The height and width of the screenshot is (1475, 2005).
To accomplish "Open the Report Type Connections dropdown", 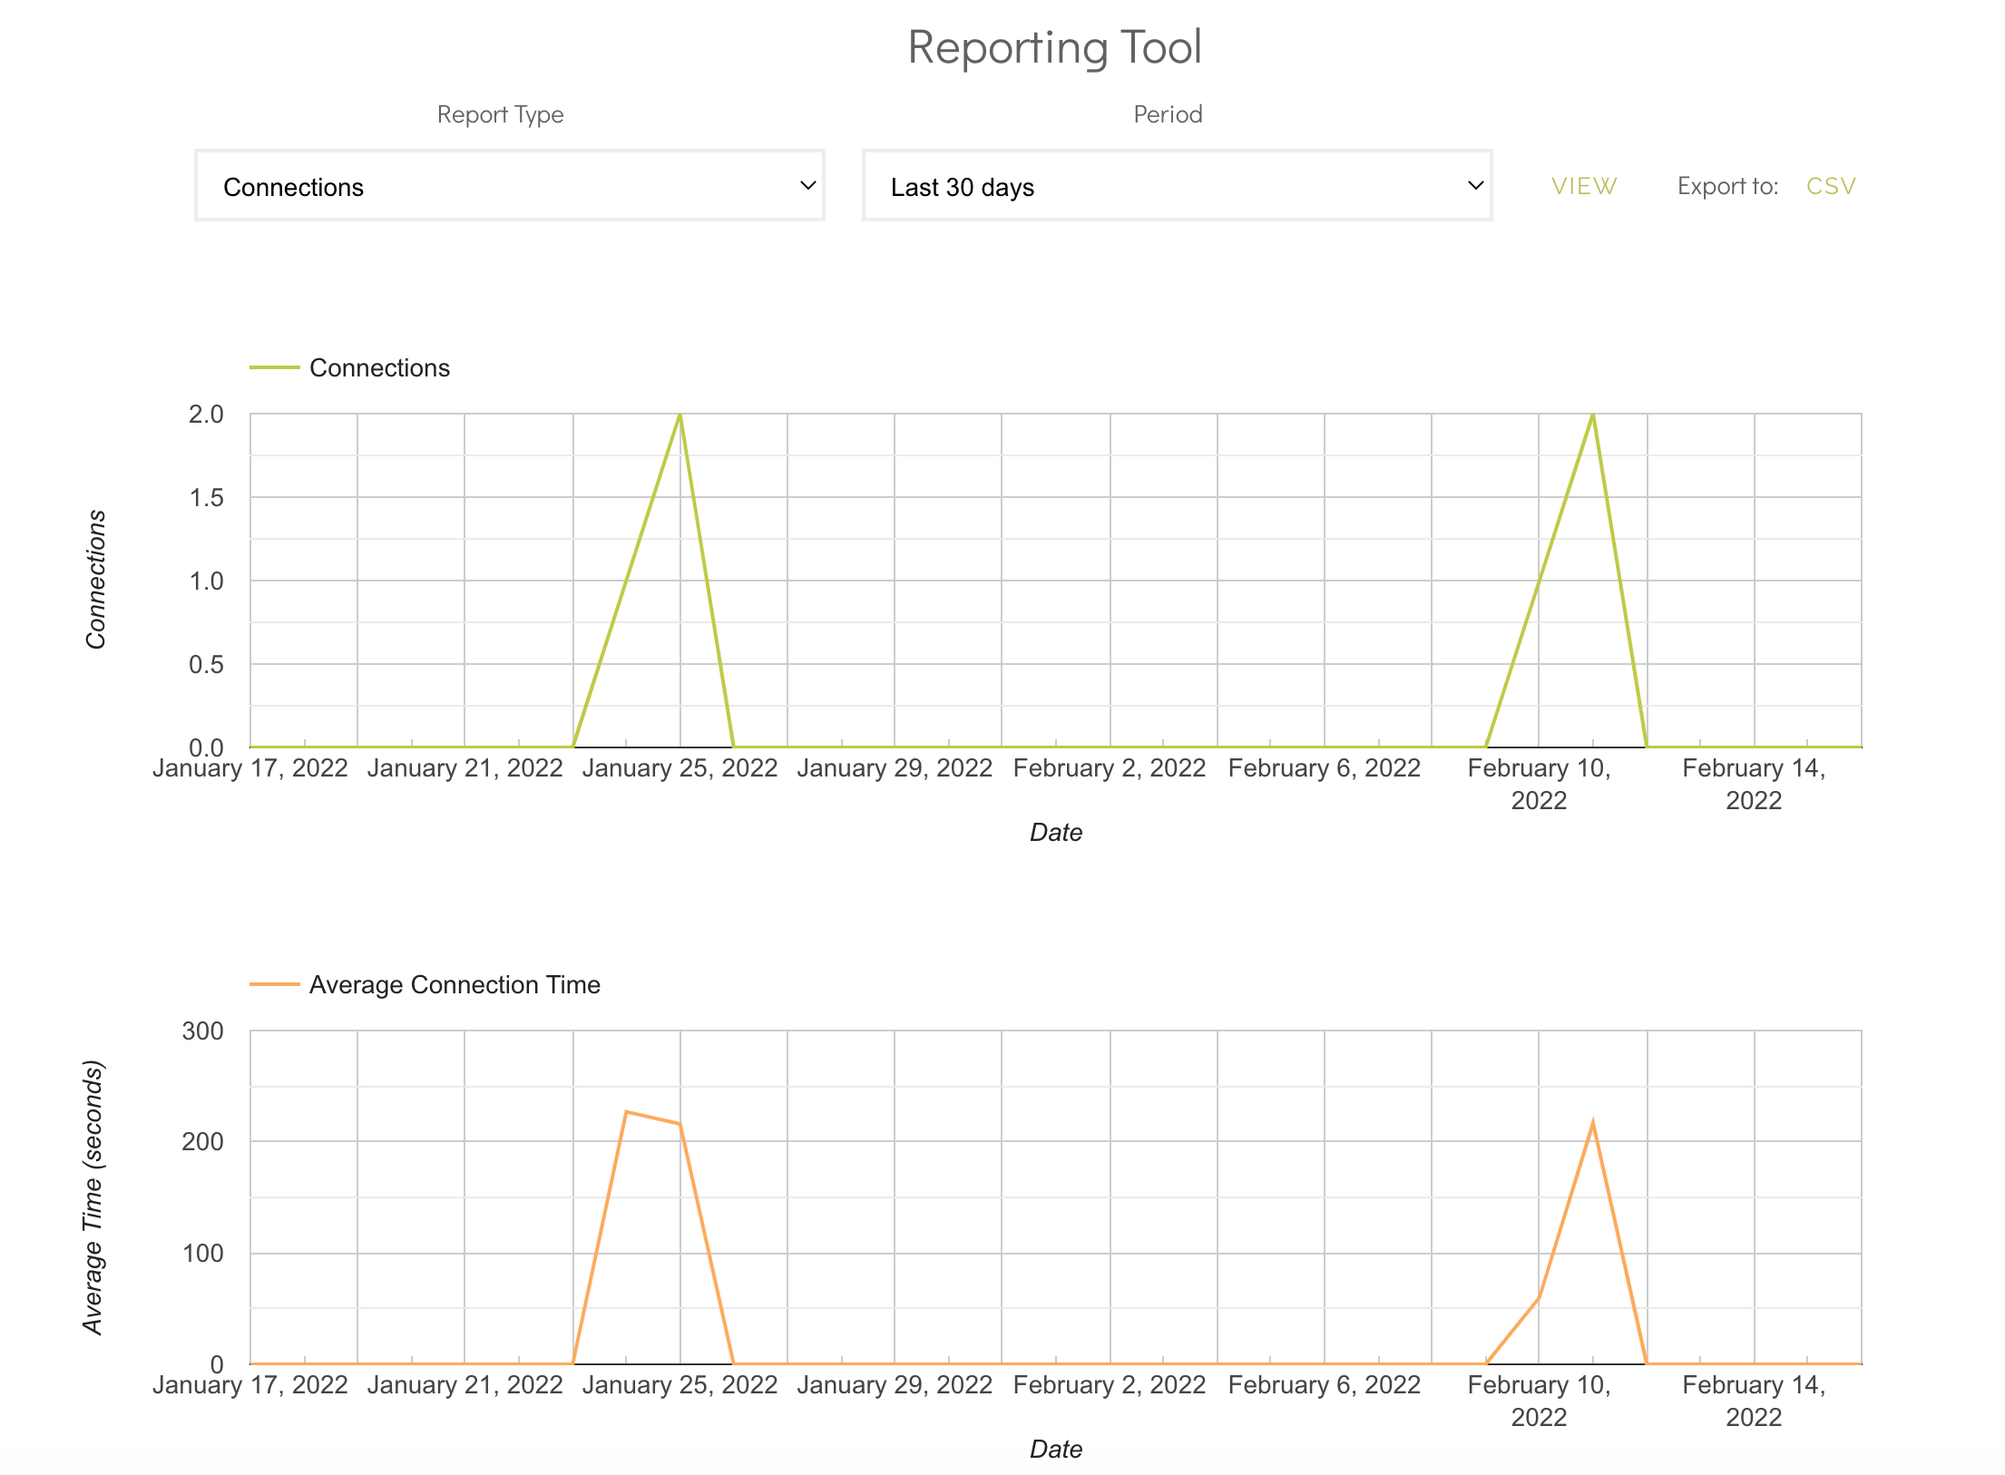I will 508,186.
